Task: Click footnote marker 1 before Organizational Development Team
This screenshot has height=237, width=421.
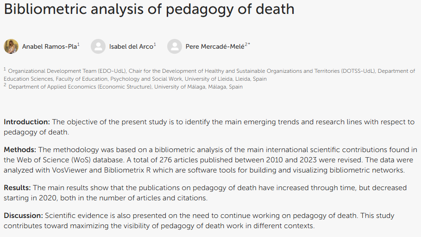Action: click(5, 70)
